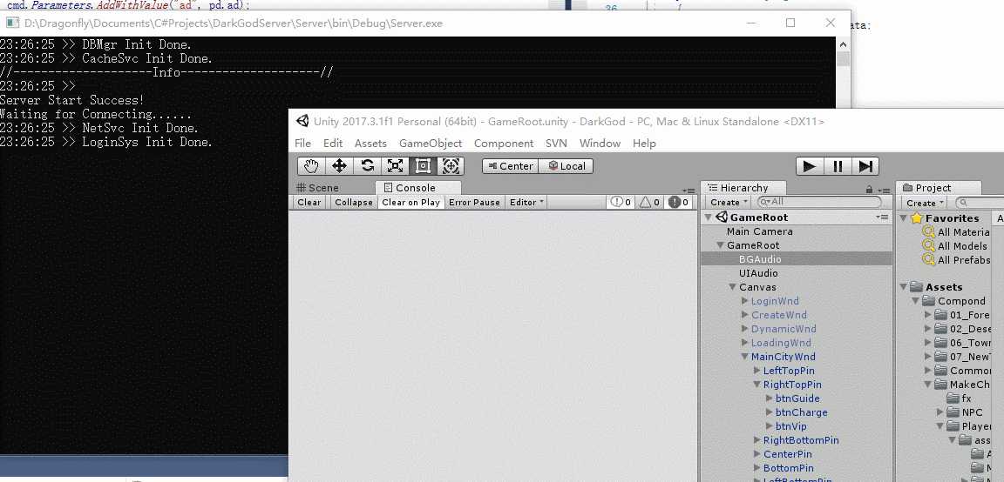
Task: Open the GameRoot scene options menu icon
Action: 882,218
